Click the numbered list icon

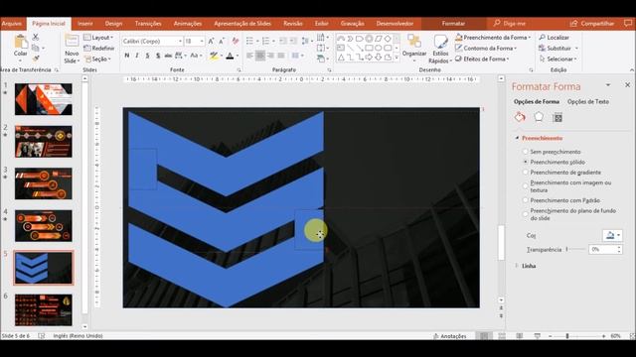point(265,41)
